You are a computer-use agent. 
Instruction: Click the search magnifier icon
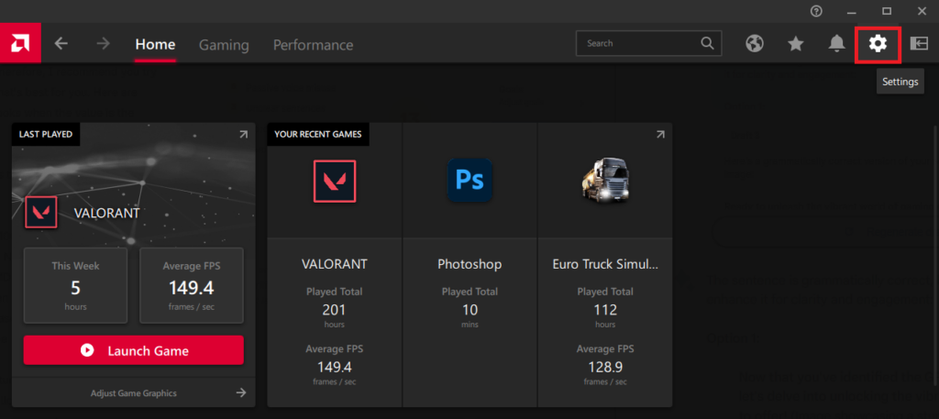pyautogui.click(x=707, y=43)
